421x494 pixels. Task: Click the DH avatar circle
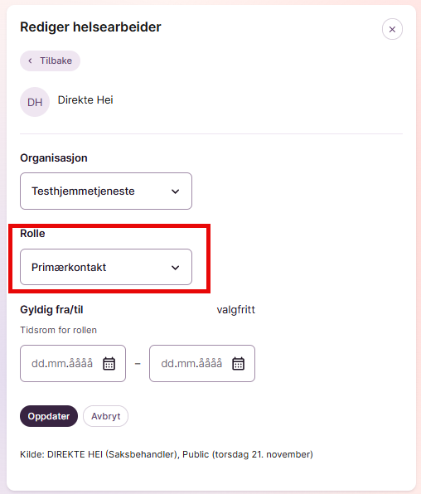pyautogui.click(x=35, y=102)
